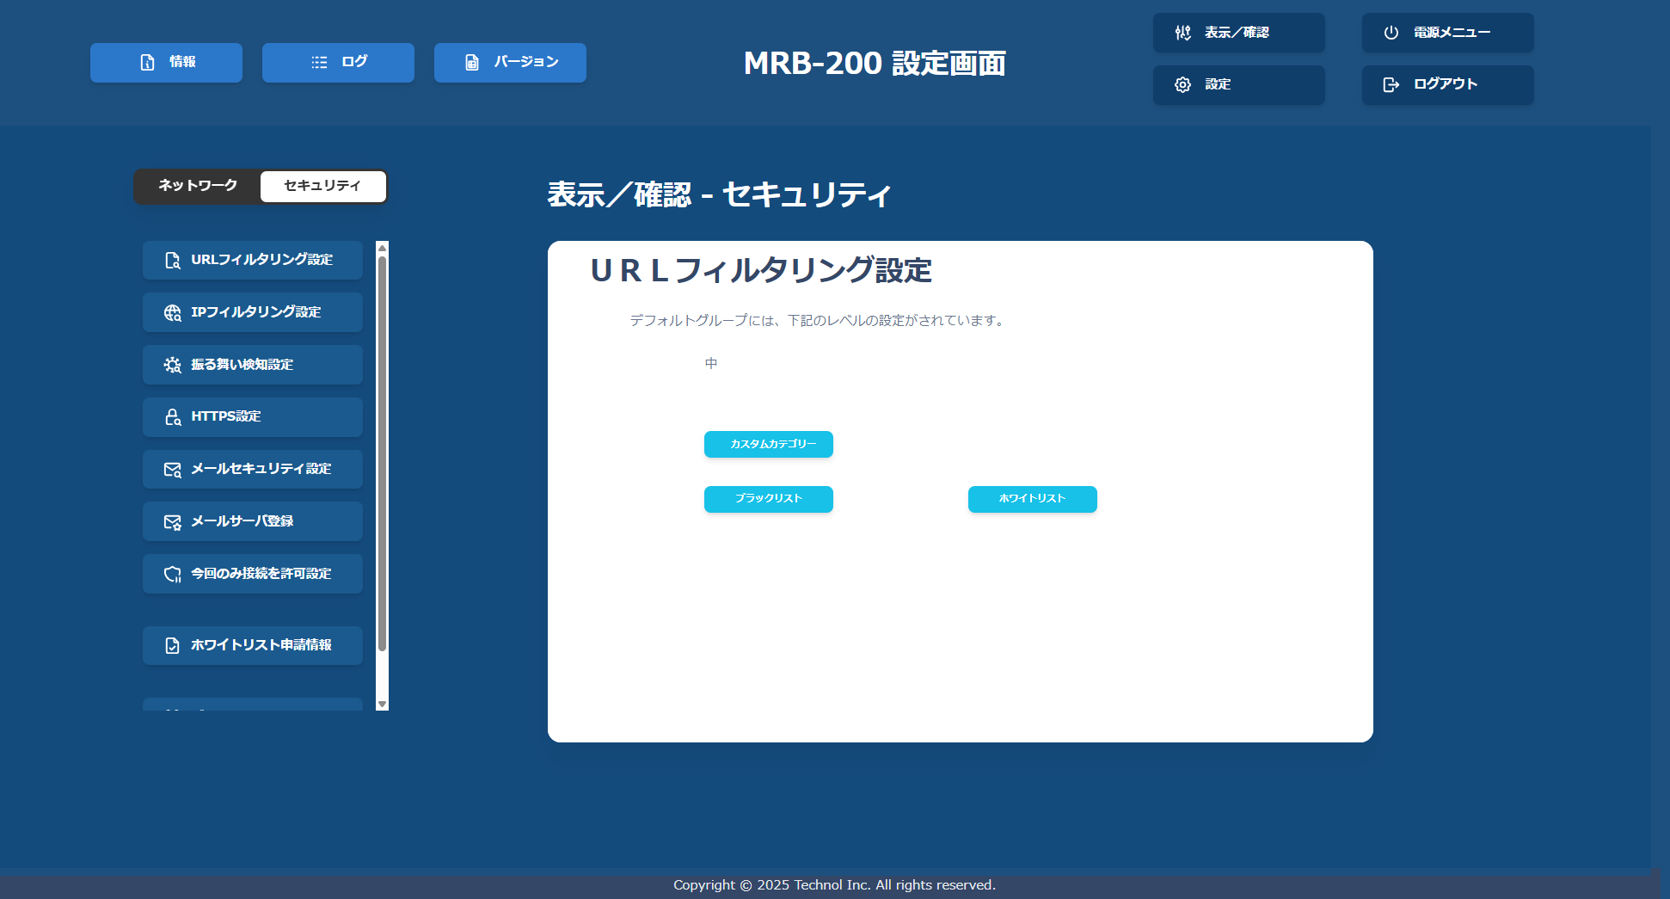Open the ブラックリスト page
Image resolution: width=1670 pixels, height=899 pixels.
768,499
